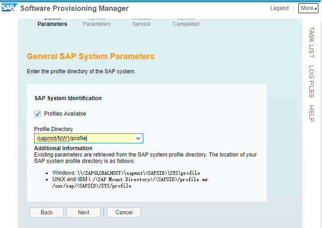322x228 pixels.
Task: Toggle the Profiles Available checkbox
Action: [37, 114]
